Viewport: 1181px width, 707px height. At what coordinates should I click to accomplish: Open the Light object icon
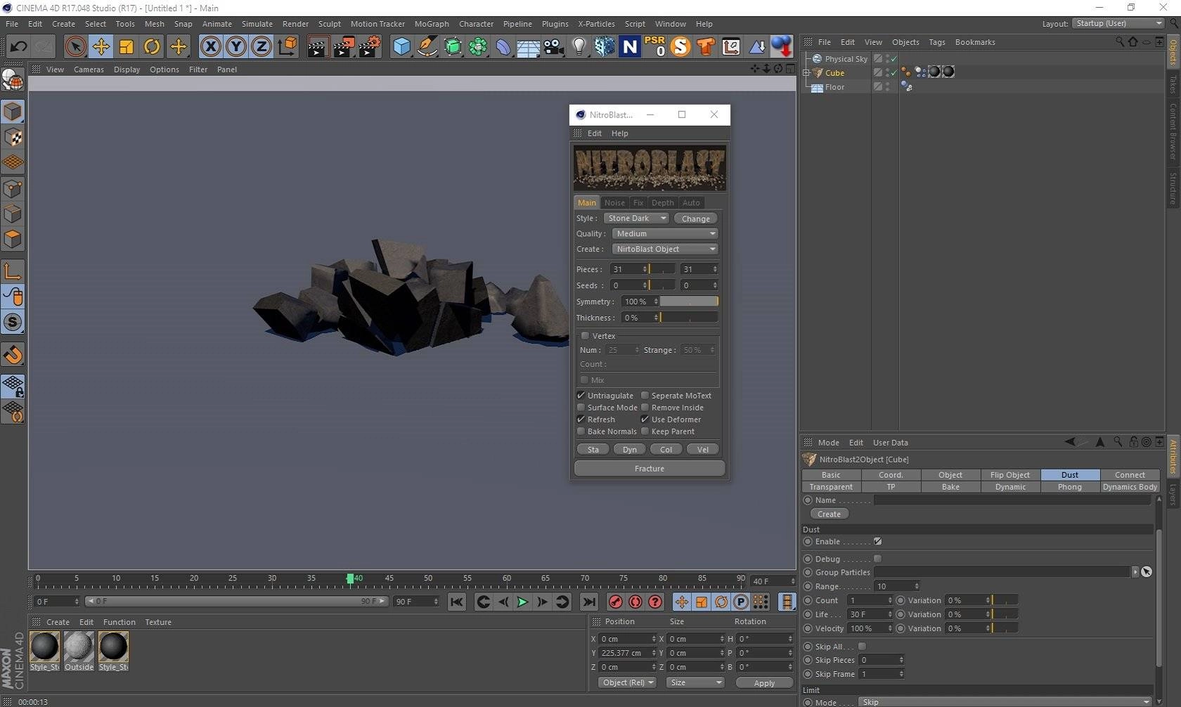pos(579,47)
